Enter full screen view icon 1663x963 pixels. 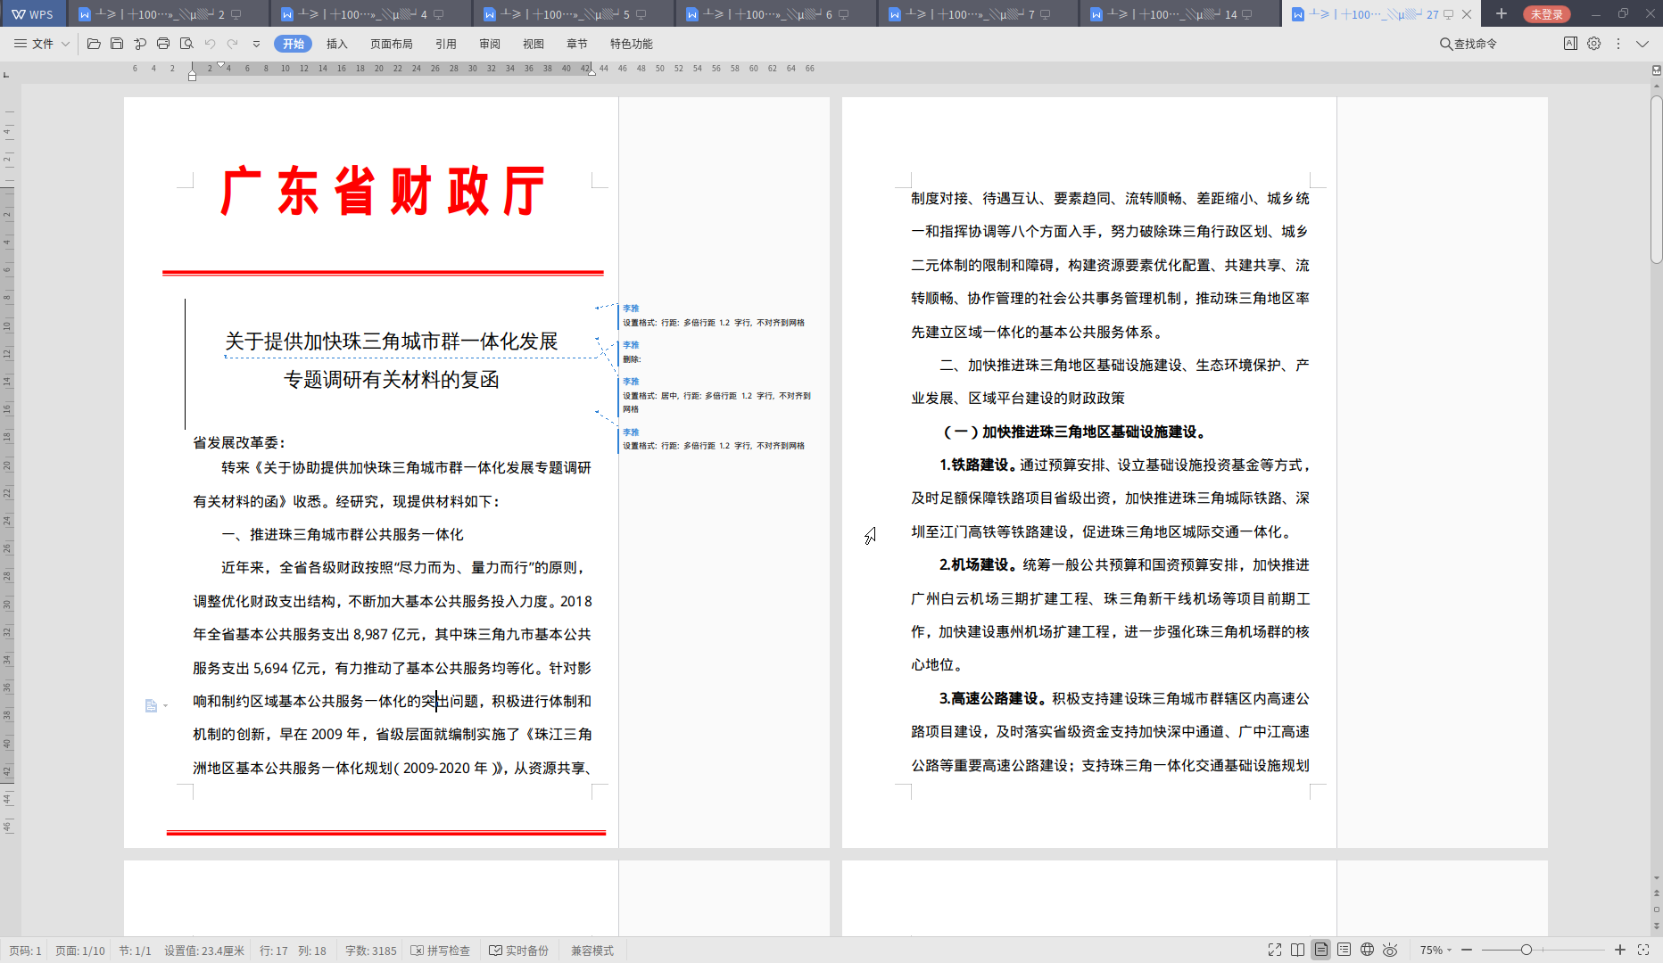(1275, 950)
